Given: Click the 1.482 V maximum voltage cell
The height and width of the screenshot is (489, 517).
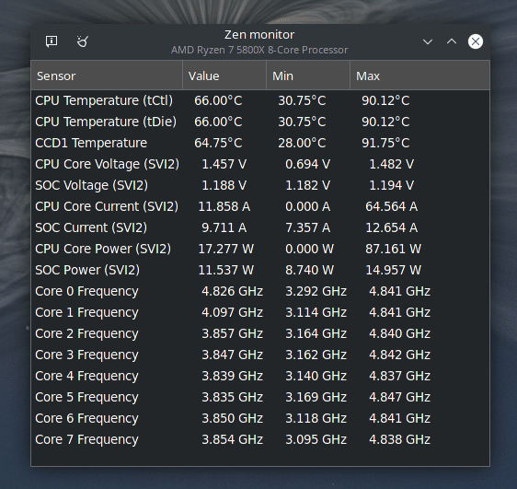Looking at the screenshot, I should click(391, 164).
